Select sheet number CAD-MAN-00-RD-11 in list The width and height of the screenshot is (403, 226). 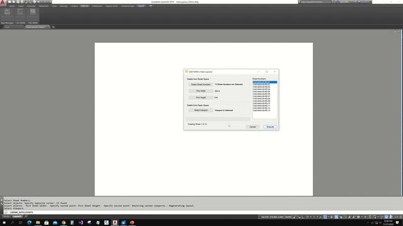coord(264,105)
